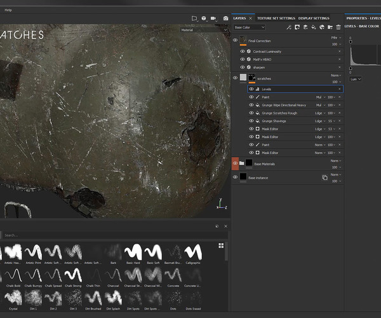Viewport: 381px width, 318px height.
Task: Select the Crystal brush thumbnail
Action: coord(13,298)
